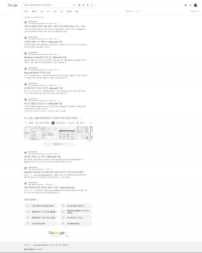The width and height of the screenshot is (202, 253).
Task: Expand image filter chips with down chevron
Action: 91,123
